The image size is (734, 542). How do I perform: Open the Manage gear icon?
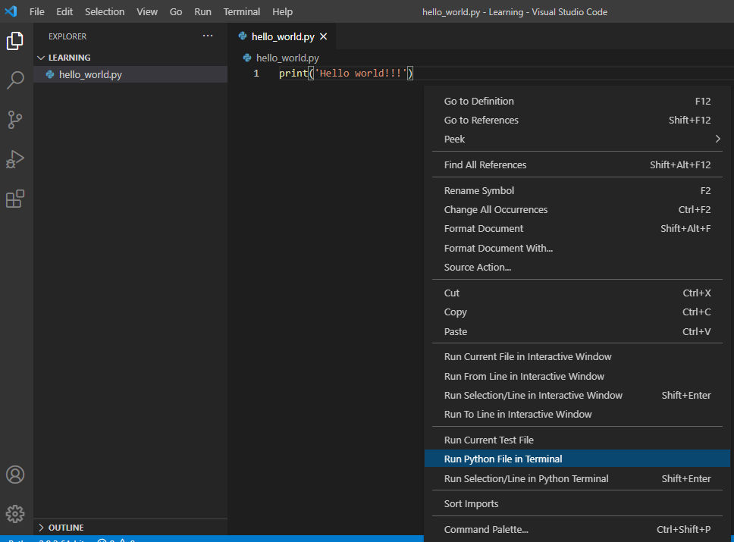point(15,513)
